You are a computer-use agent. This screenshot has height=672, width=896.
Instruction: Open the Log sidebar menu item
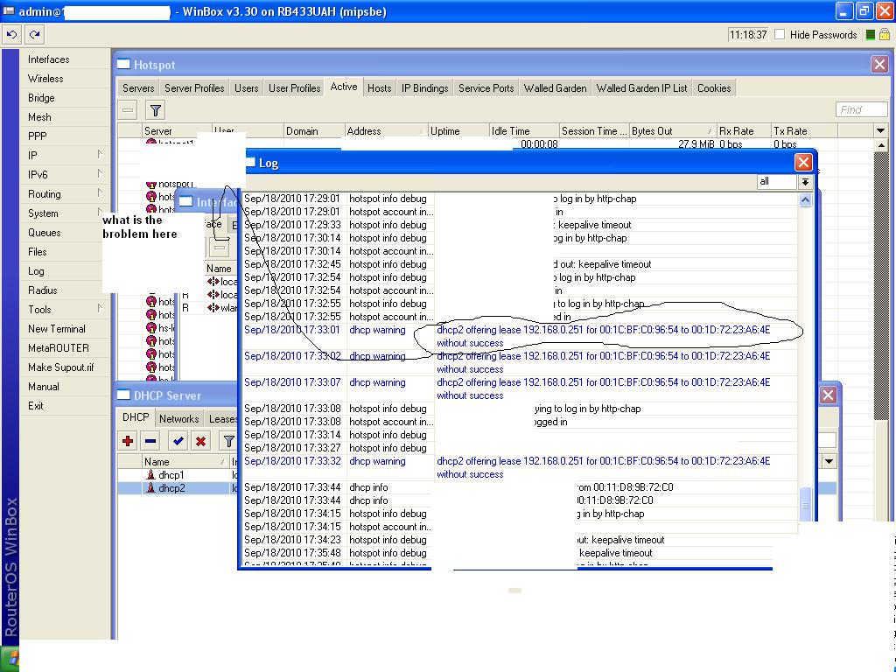point(36,271)
